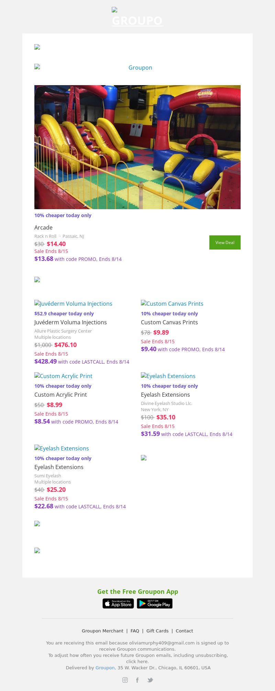275x691 pixels.
Task: Click the Instagram icon in footer
Action: 125,680
